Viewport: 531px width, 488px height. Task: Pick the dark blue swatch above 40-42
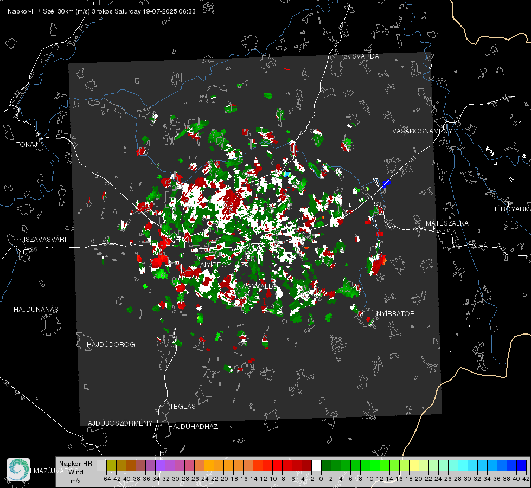coord(522,465)
